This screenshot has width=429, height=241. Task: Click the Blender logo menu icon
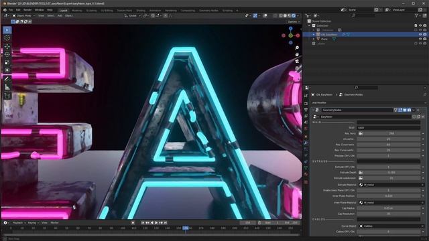point(5,10)
